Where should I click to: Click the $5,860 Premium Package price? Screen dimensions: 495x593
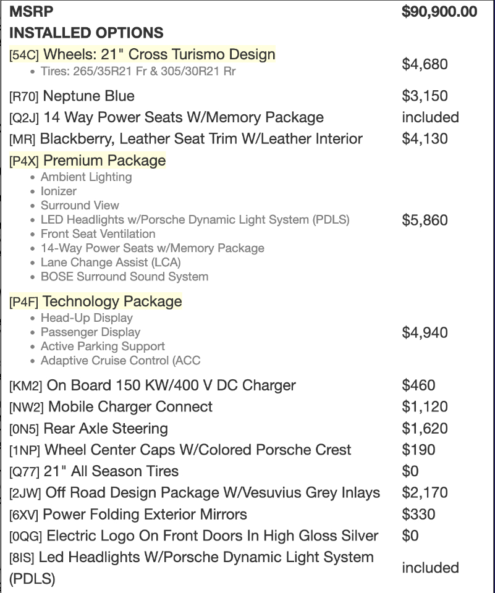point(425,221)
